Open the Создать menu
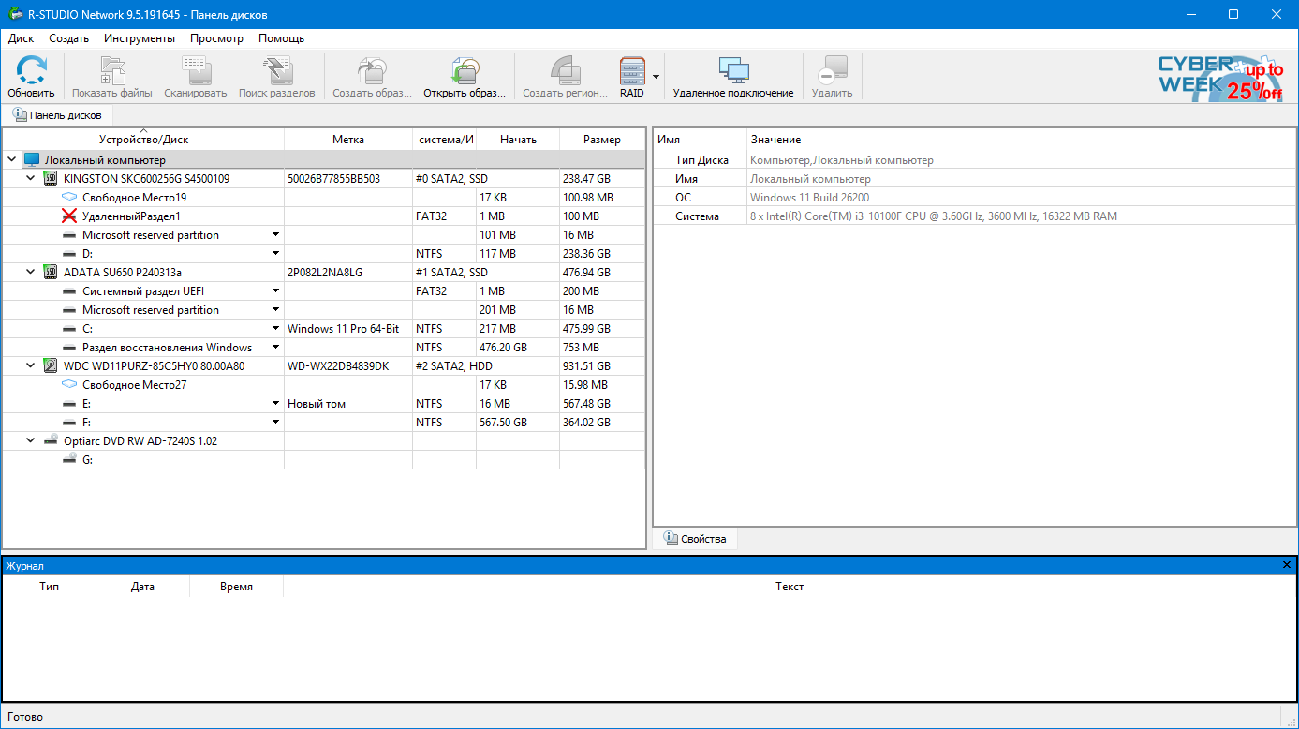 click(68, 38)
